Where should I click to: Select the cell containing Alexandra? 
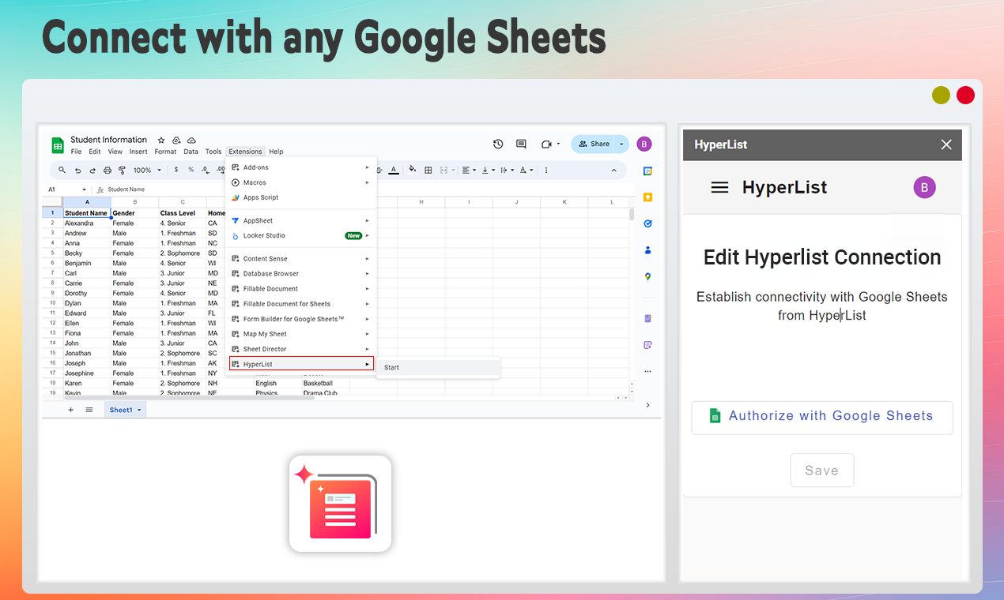coord(87,223)
